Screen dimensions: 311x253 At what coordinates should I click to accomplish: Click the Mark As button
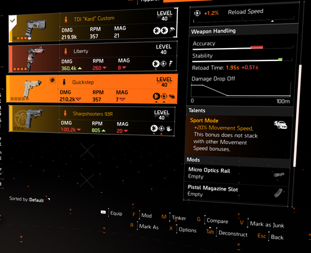coord(144,226)
